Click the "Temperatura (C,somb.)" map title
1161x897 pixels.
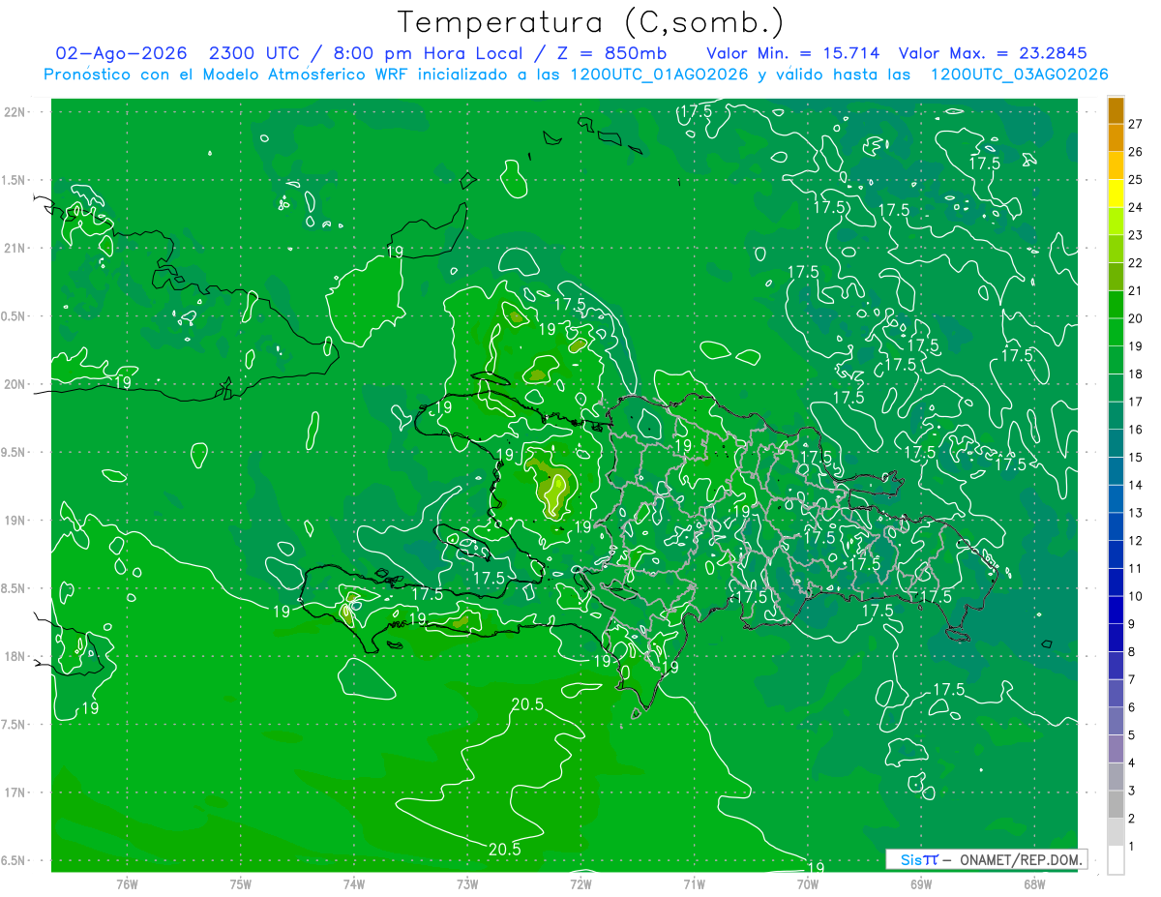pos(591,23)
